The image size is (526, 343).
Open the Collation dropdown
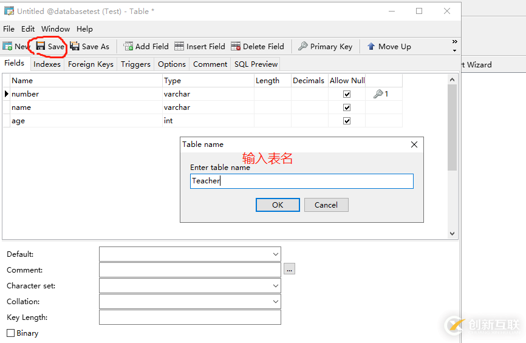point(275,302)
